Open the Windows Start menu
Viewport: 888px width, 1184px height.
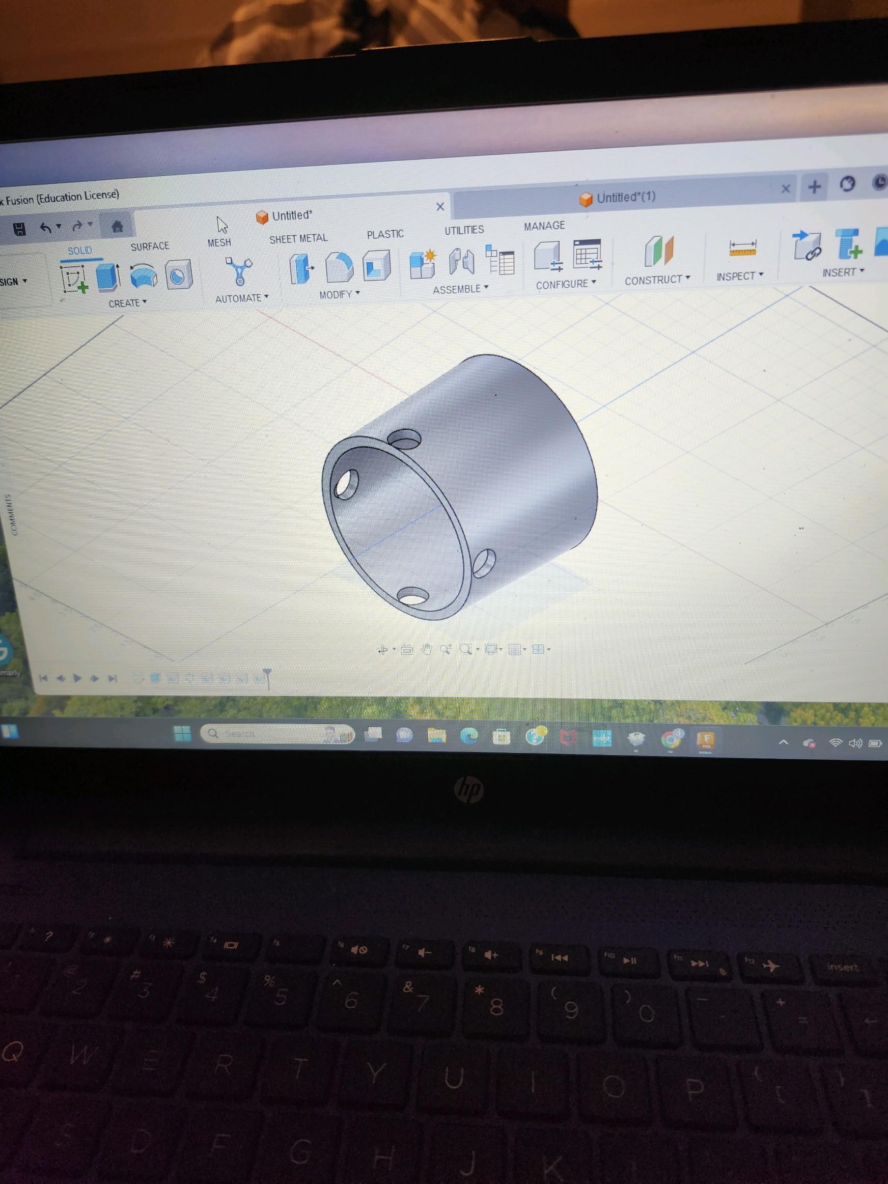(182, 733)
